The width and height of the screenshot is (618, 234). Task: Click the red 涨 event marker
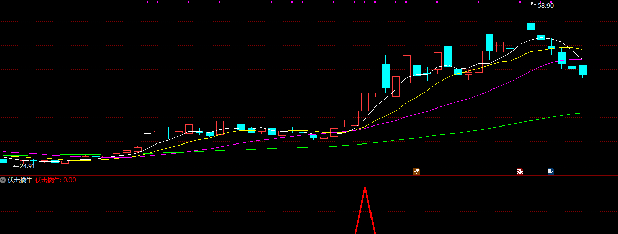coord(520,172)
